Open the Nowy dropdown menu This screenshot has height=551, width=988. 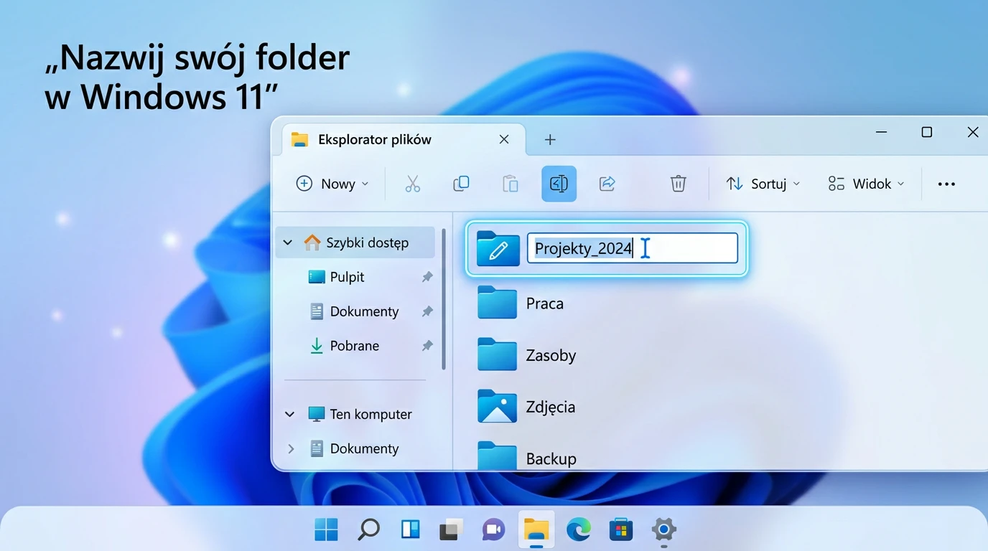coord(332,184)
